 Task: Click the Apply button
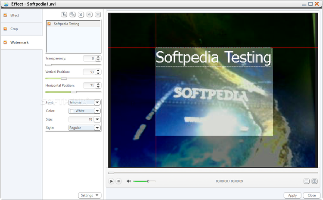292,195
